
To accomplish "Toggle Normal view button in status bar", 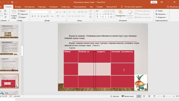I will (x=139, y=96).
